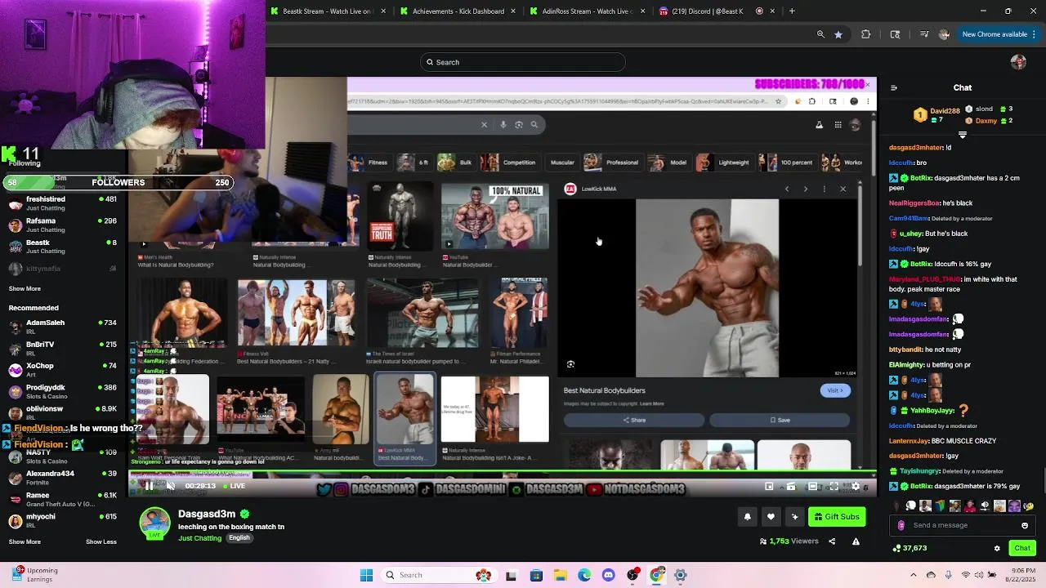The height and width of the screenshot is (588, 1046).
Task: Open BnBrITV recommended channel
Action: pyautogui.click(x=63, y=349)
